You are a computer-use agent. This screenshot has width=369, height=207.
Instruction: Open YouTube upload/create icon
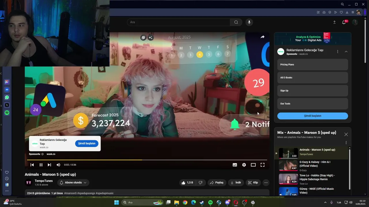coord(334,22)
